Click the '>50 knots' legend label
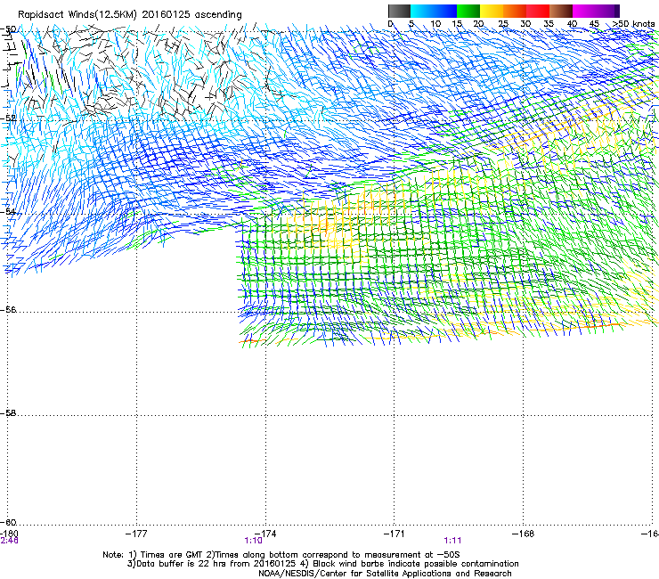Screen dimensions: 659x579 [x=633, y=24]
